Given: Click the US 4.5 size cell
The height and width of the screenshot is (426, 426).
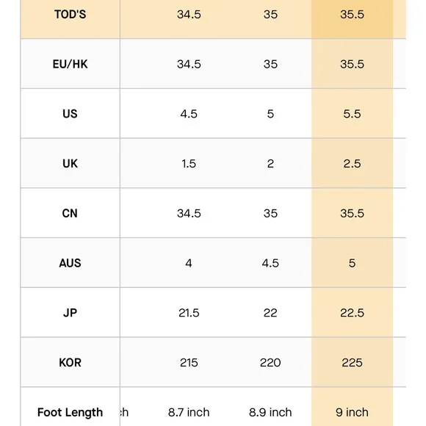Looking at the screenshot, I should pyautogui.click(x=189, y=114).
